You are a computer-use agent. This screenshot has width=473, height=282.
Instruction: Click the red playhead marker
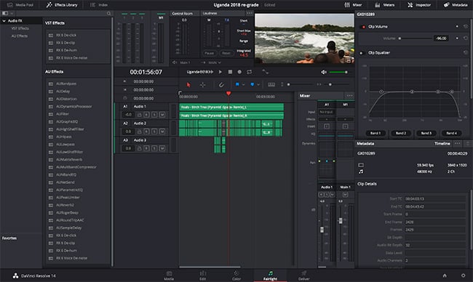[x=228, y=94]
